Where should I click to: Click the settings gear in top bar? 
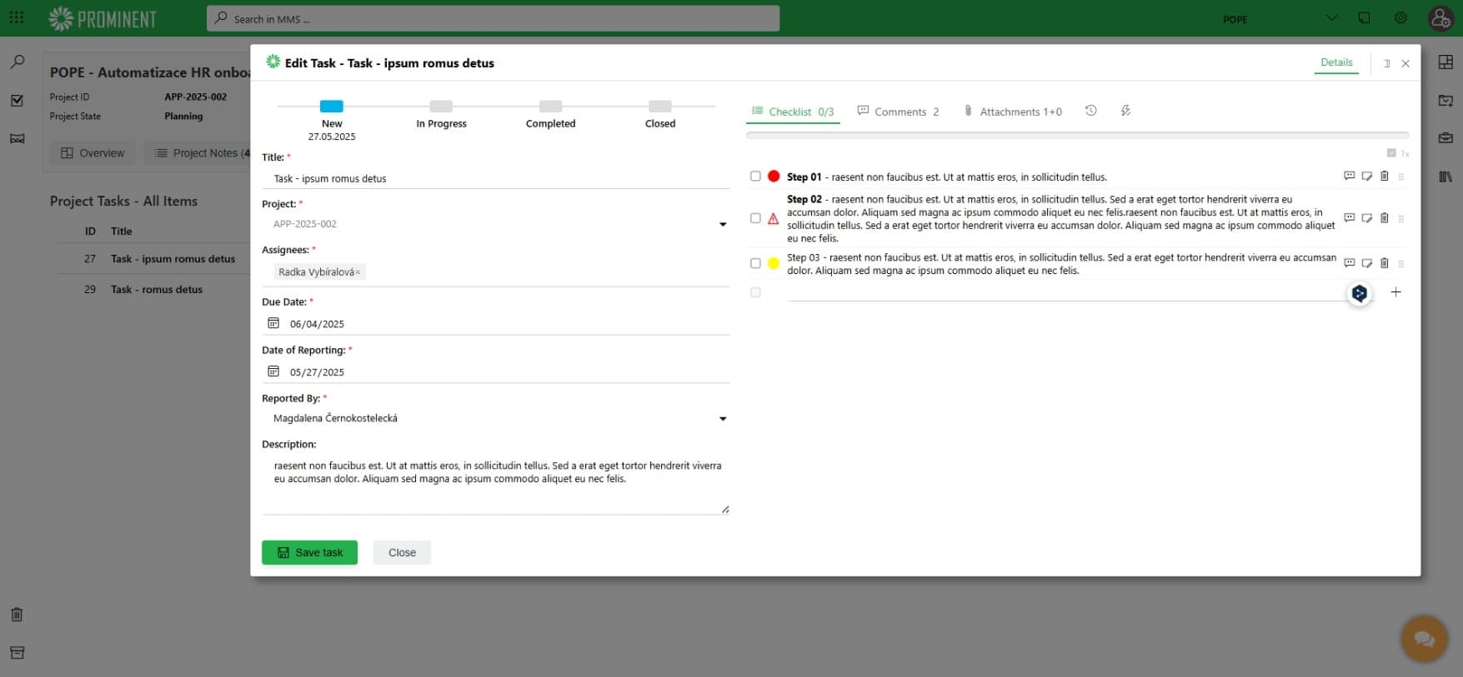[1400, 17]
